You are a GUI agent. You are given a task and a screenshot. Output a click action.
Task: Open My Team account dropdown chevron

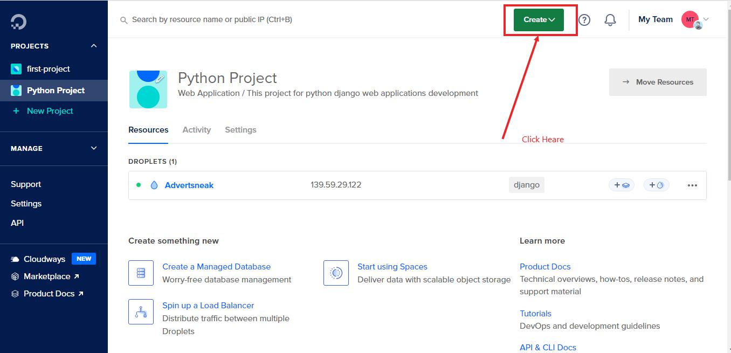click(x=706, y=19)
